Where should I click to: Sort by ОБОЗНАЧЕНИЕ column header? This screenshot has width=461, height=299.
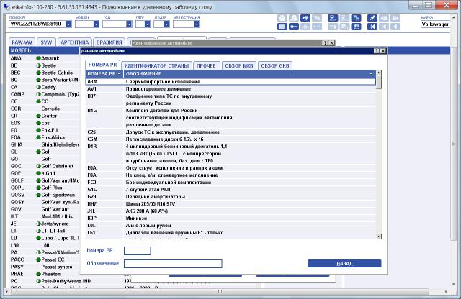tap(250, 74)
